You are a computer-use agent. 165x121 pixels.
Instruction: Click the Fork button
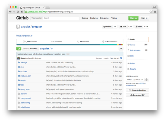tap(139, 27)
